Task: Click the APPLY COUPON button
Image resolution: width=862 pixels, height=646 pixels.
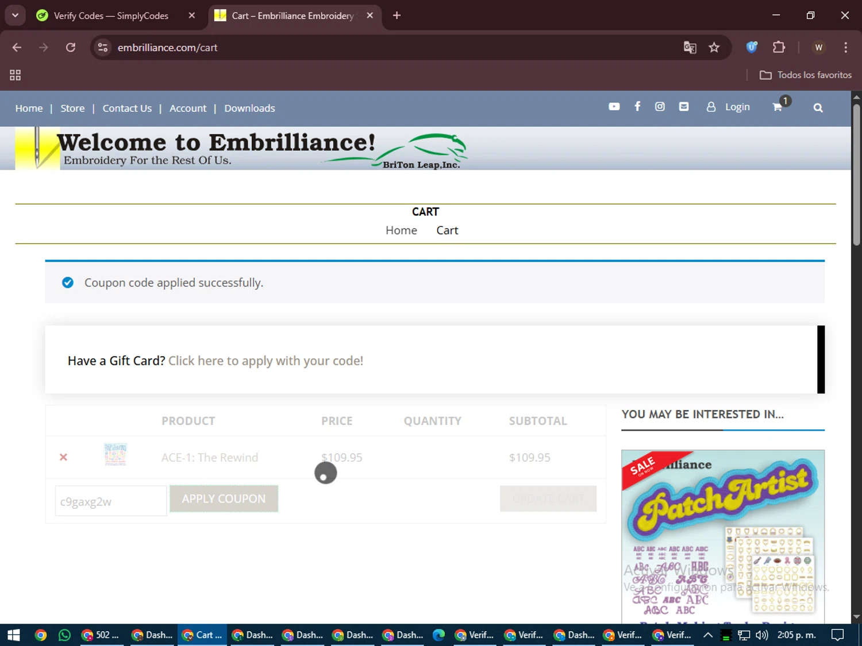Action: coord(224,498)
